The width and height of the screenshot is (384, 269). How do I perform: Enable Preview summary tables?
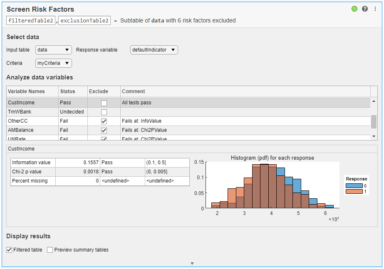point(50,250)
